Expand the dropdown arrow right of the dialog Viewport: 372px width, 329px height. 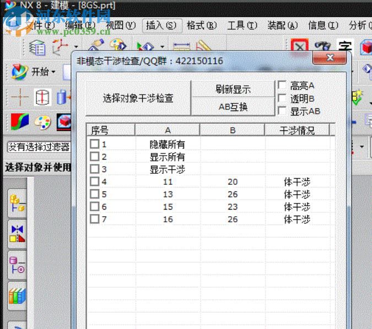click(x=362, y=146)
